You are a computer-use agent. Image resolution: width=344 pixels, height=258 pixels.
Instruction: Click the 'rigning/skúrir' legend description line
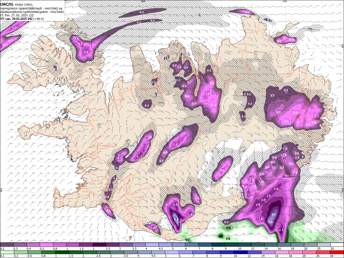[x=31, y=8]
